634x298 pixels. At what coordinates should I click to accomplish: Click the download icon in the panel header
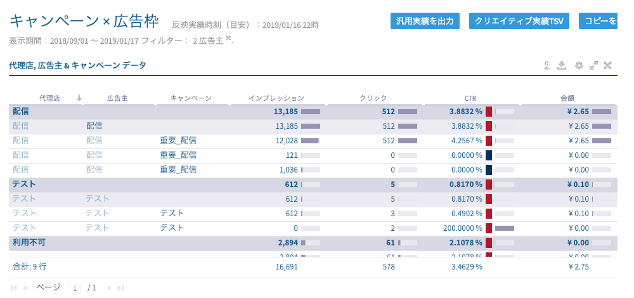click(561, 65)
